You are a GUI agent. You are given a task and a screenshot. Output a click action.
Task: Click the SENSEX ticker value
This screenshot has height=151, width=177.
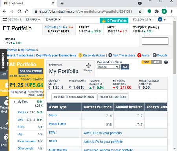click(90, 32)
